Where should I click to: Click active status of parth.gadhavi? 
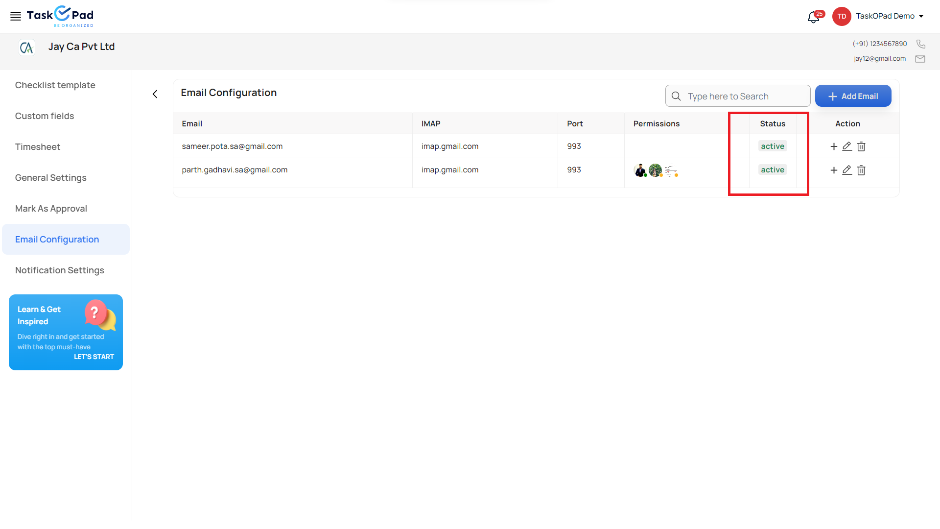[773, 170]
